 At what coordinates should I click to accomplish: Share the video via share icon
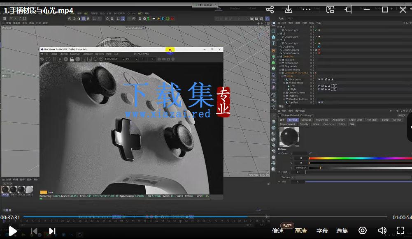(x=270, y=10)
